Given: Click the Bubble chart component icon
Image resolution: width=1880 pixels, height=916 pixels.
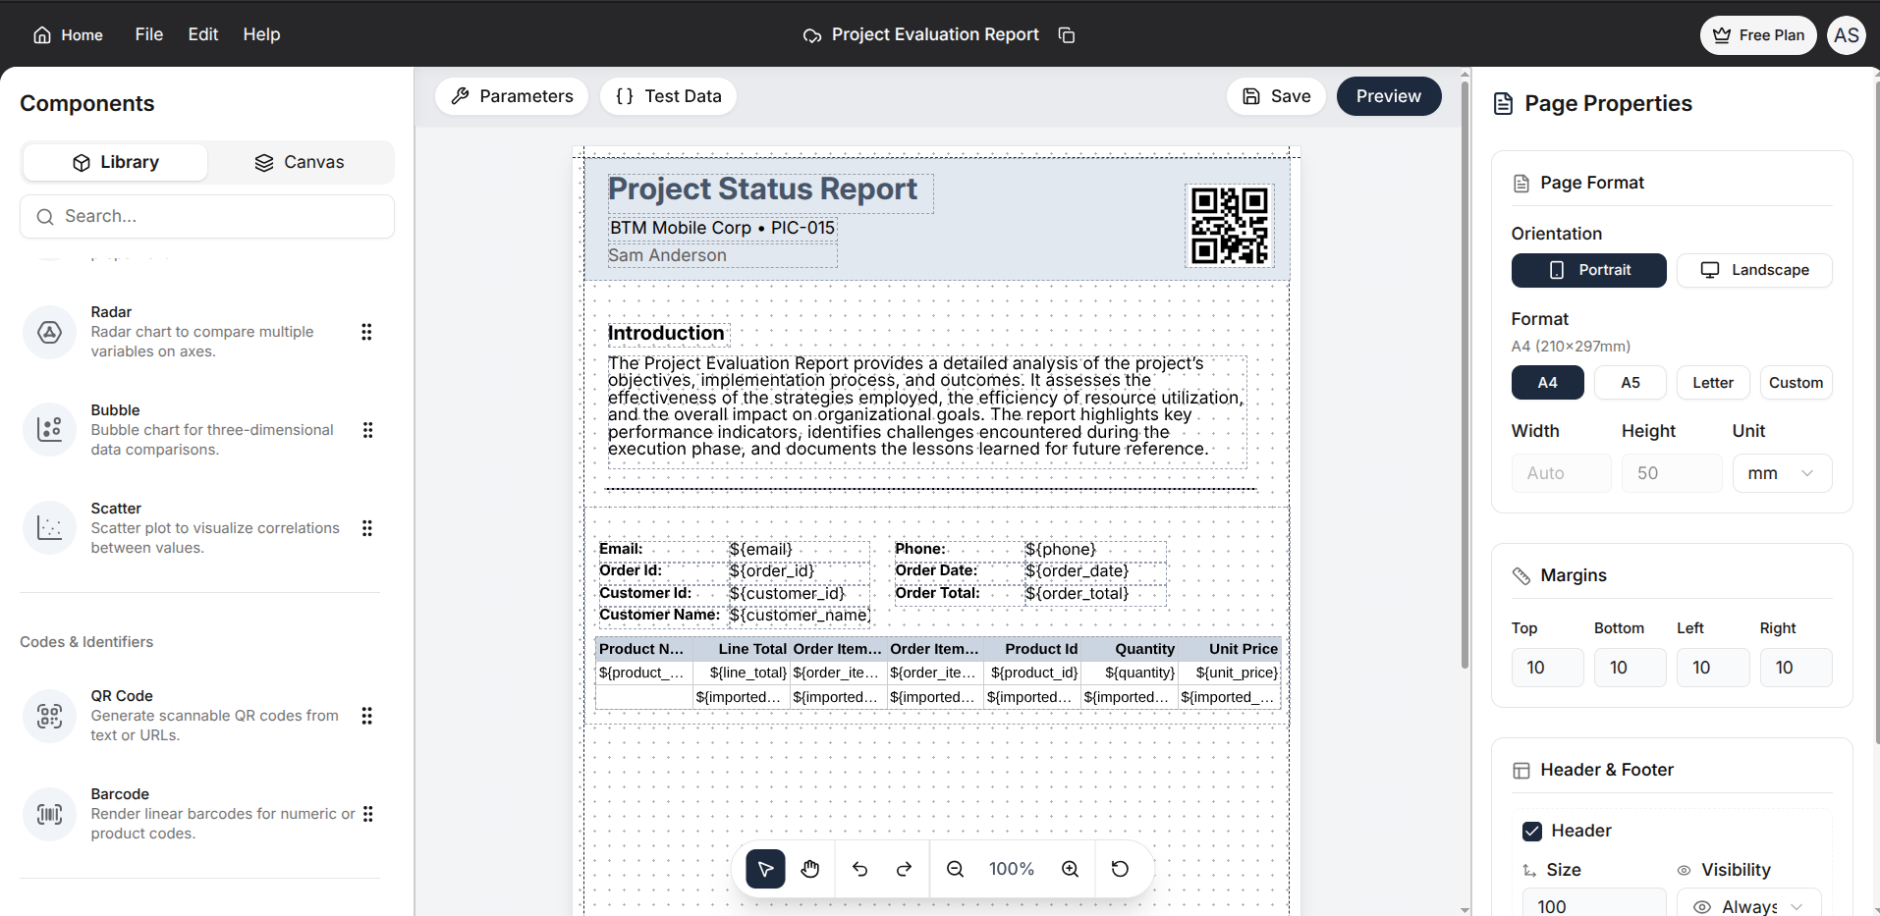Looking at the screenshot, I should [x=49, y=430].
